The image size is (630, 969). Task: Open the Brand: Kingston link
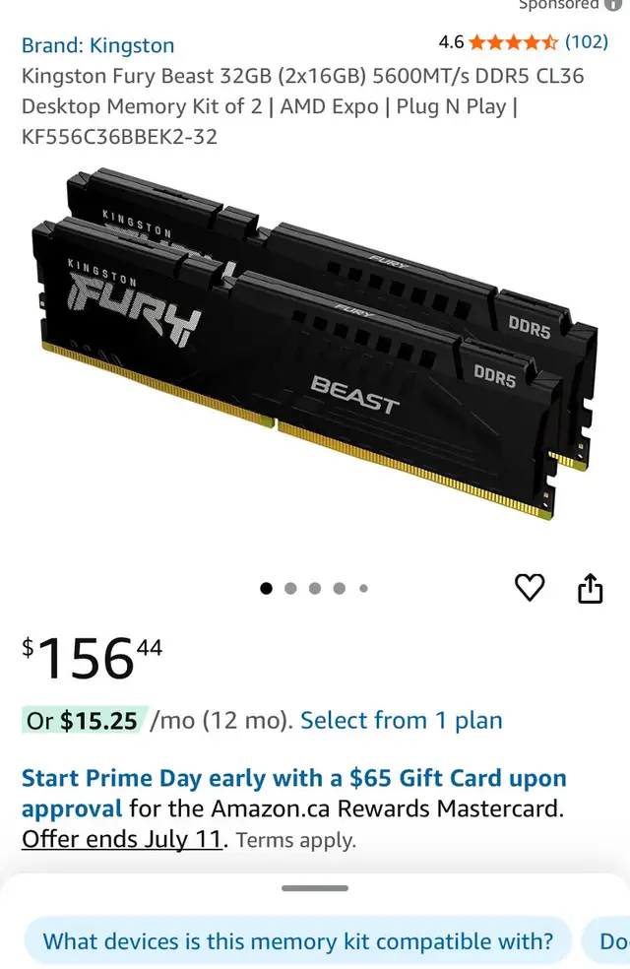[97, 45]
